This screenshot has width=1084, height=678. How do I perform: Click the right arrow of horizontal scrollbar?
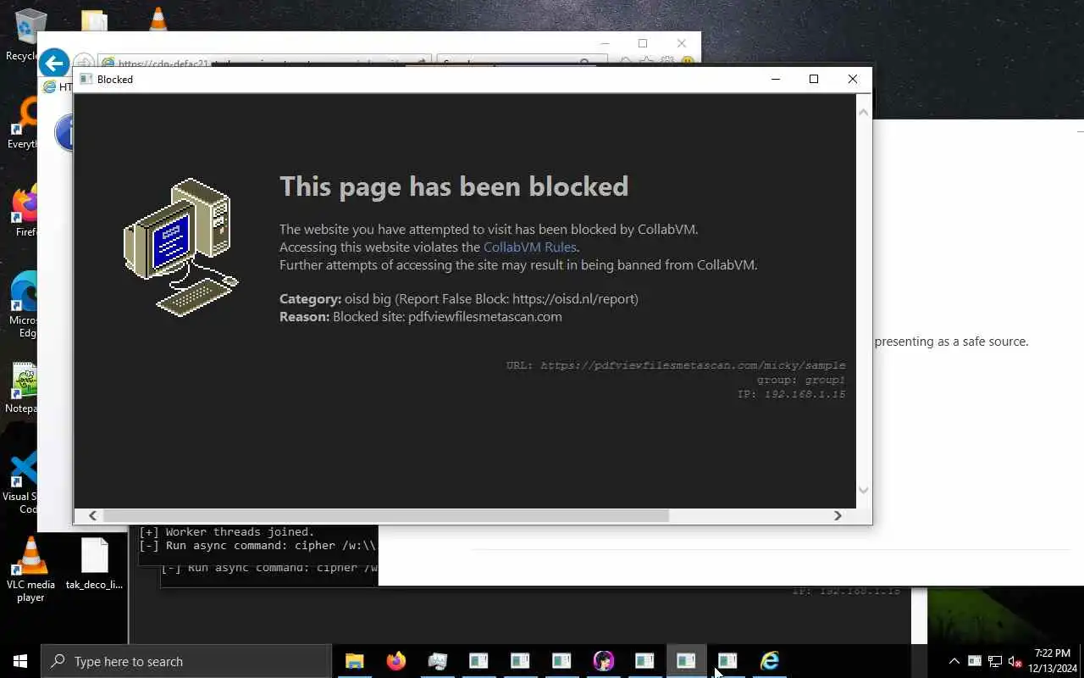coord(838,515)
